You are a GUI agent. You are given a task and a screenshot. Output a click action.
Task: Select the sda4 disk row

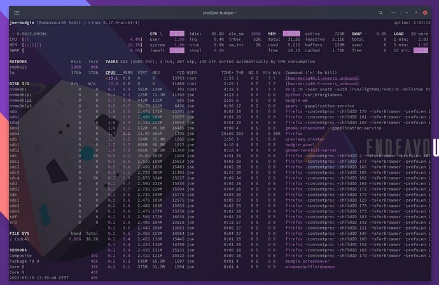53,134
